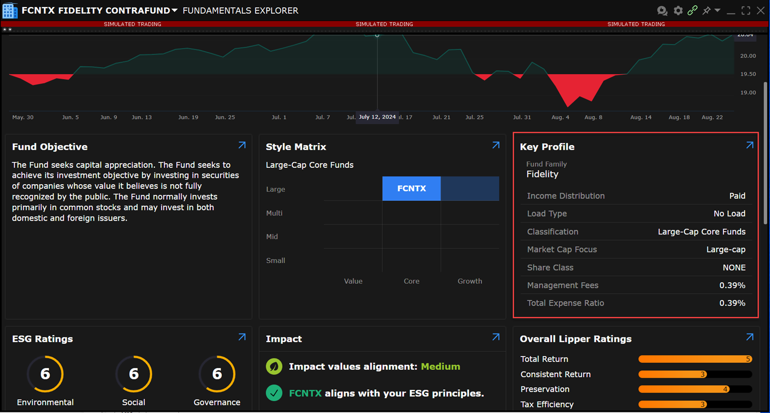
Task: Expand the ESG Ratings panel arrow
Action: point(242,337)
